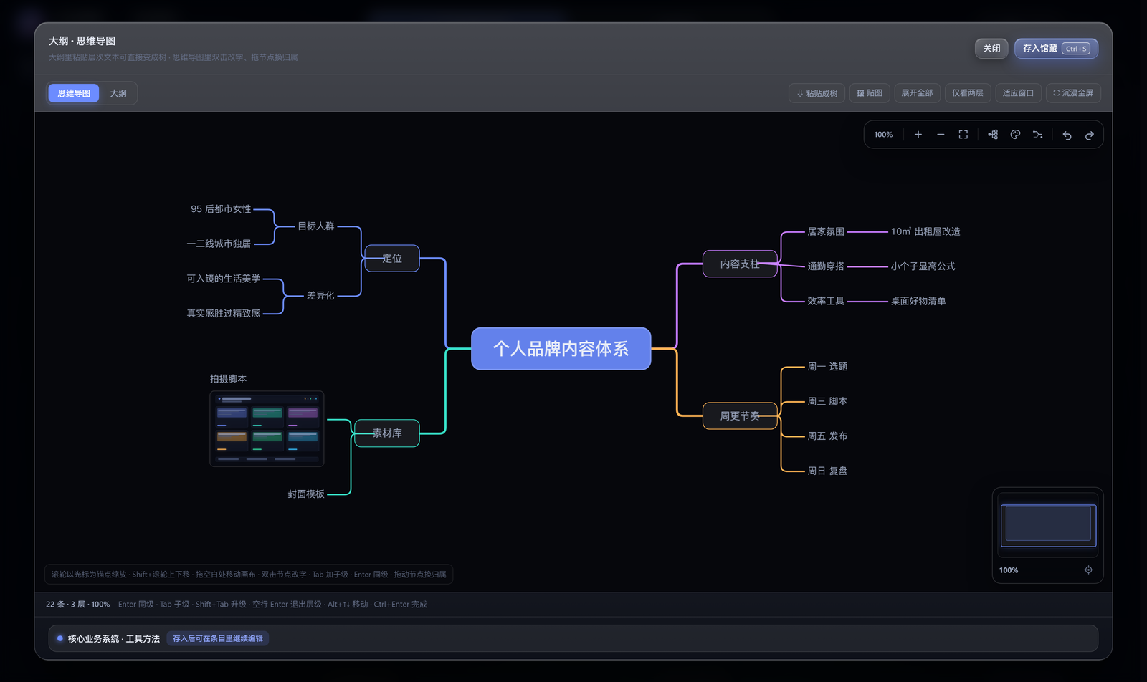
Task: Select the 95 后都市女性 node
Action: tap(221, 209)
